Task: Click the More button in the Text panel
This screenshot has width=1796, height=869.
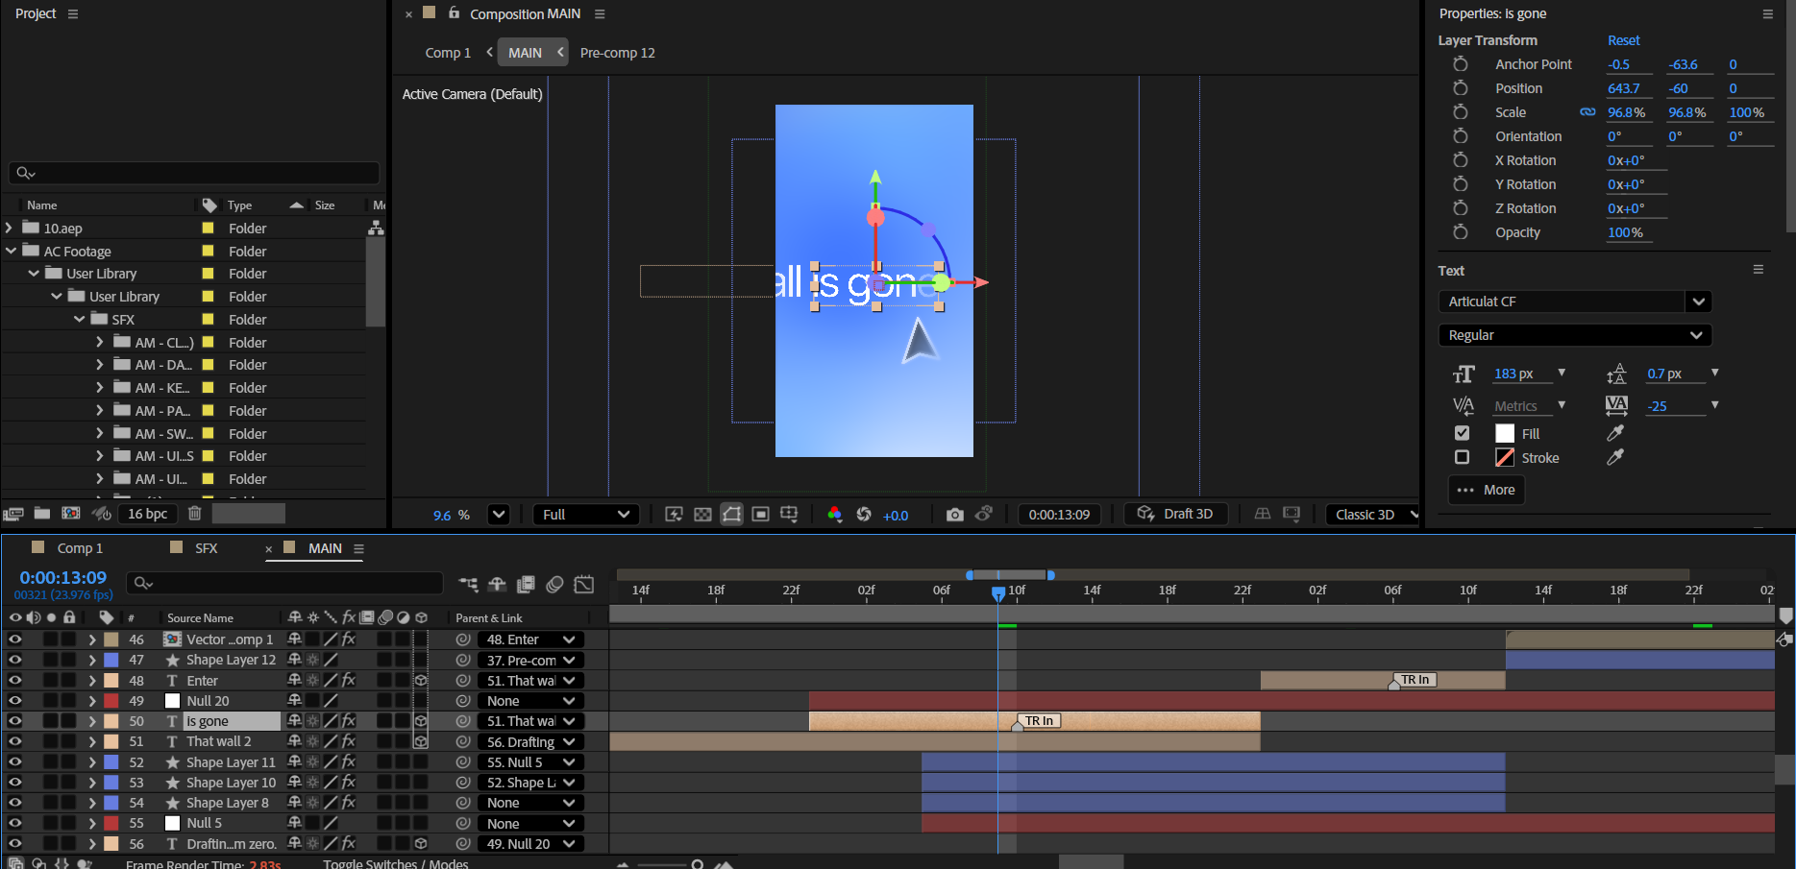Action: [1486, 490]
